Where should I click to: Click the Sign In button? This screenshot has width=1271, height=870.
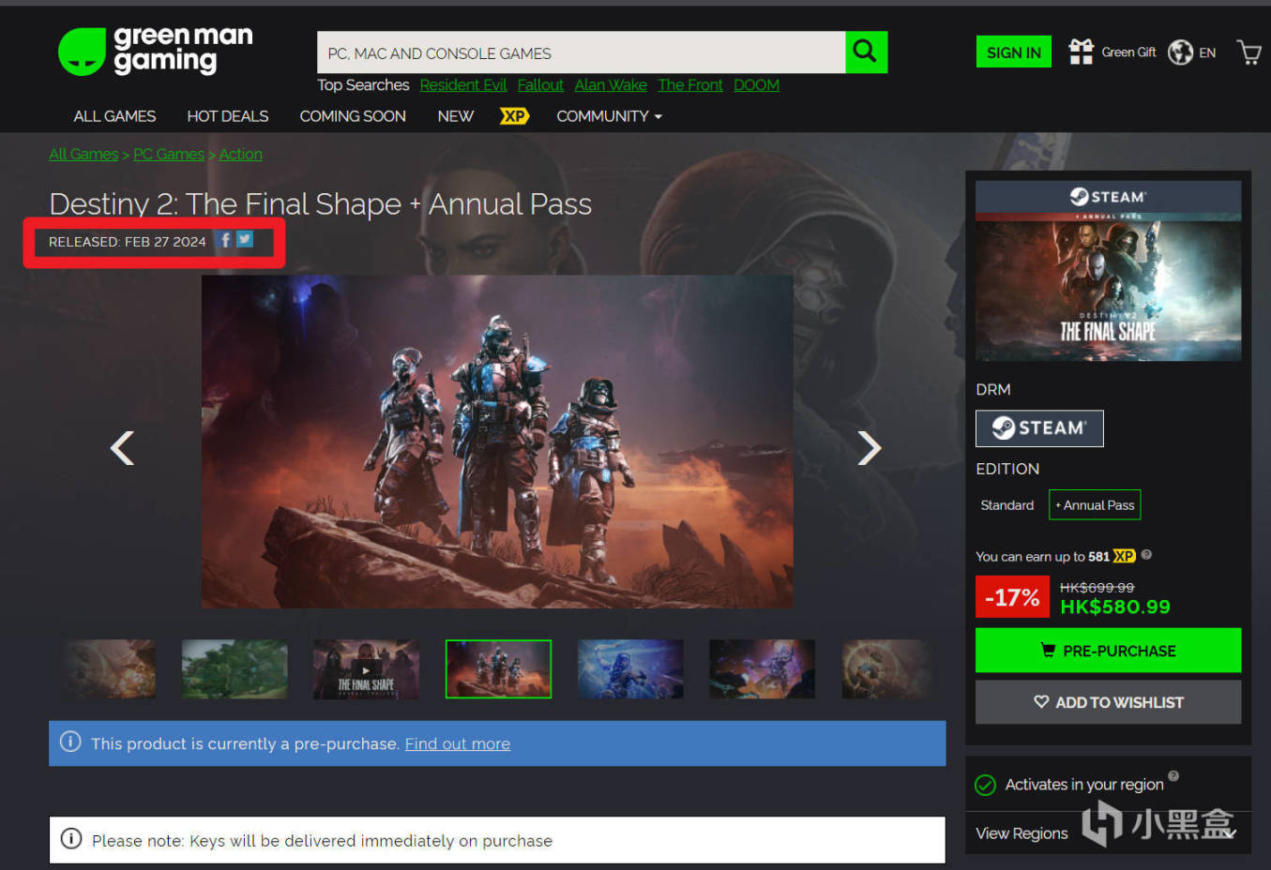(1014, 52)
